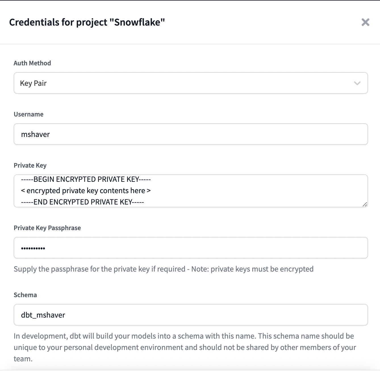Click inside the Username field
The width and height of the screenshot is (380, 371).
(190, 134)
